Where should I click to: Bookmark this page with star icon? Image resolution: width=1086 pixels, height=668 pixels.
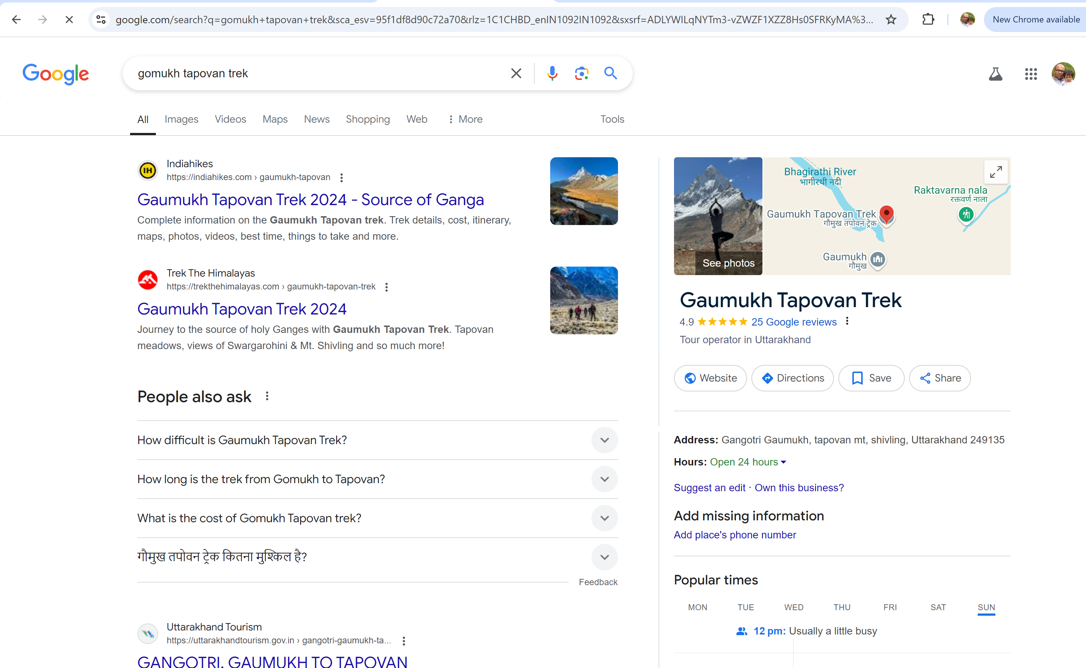(891, 20)
